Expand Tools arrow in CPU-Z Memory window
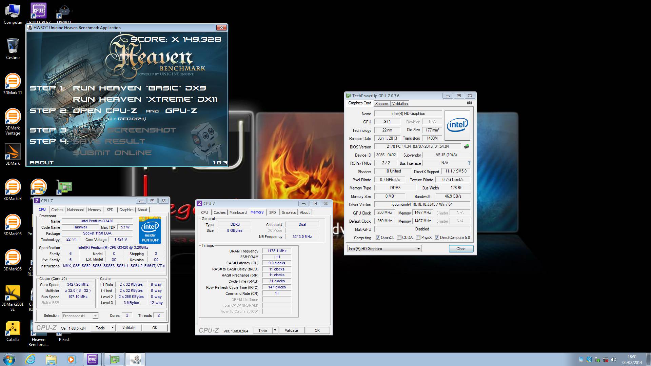 tap(275, 330)
